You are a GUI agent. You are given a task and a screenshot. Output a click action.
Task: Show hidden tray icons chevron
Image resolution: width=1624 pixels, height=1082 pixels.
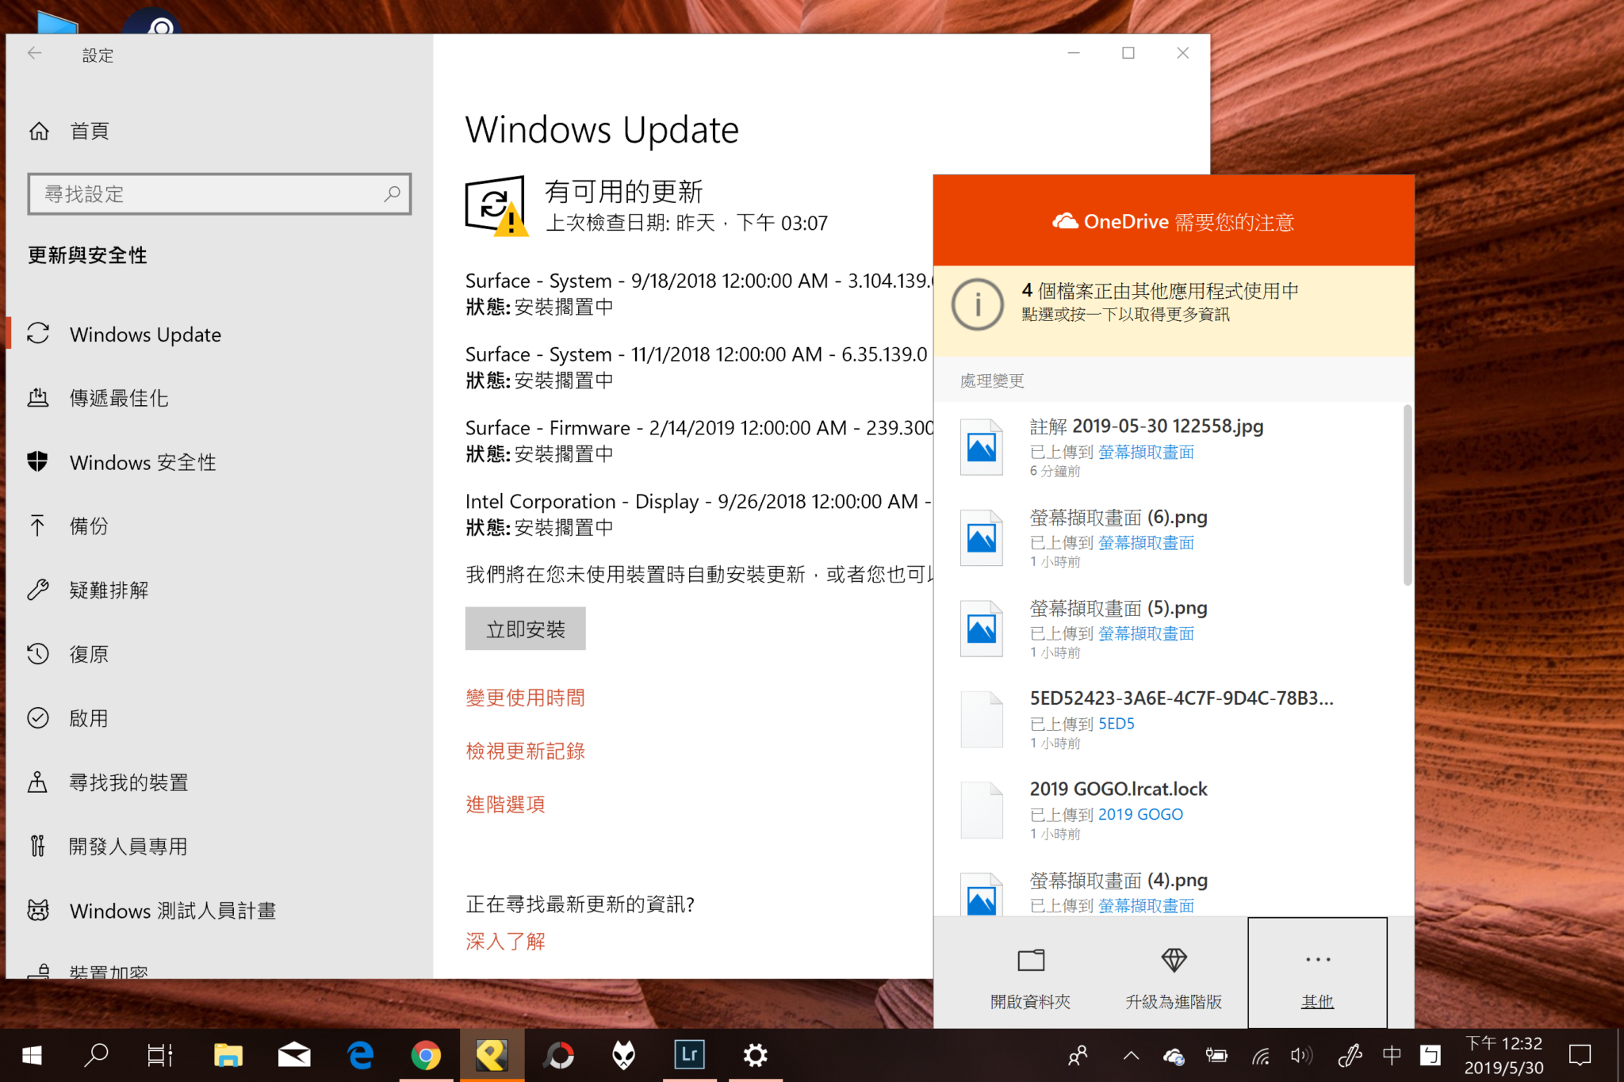tap(1132, 1056)
